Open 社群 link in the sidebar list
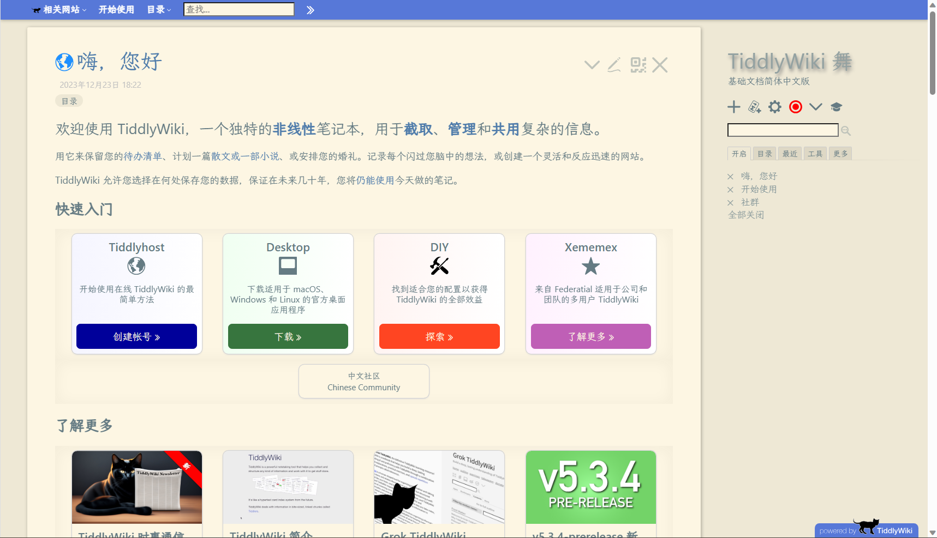 click(x=750, y=202)
